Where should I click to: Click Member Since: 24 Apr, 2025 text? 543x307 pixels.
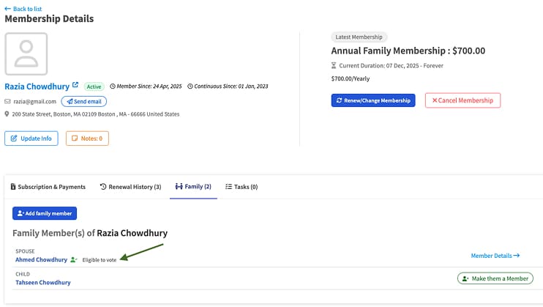click(149, 86)
